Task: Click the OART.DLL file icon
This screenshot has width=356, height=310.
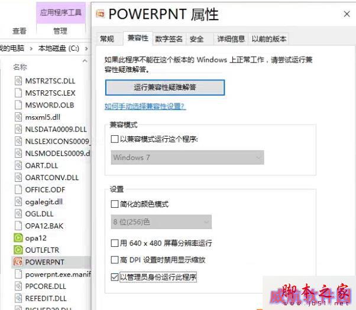Action: [18, 165]
